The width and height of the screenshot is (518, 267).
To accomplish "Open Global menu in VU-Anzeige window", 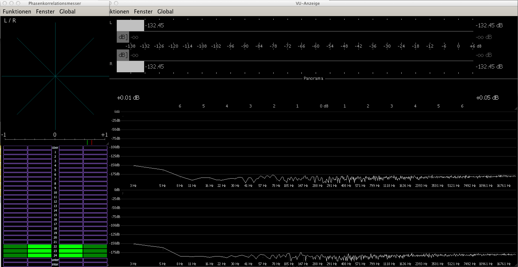I will [166, 12].
